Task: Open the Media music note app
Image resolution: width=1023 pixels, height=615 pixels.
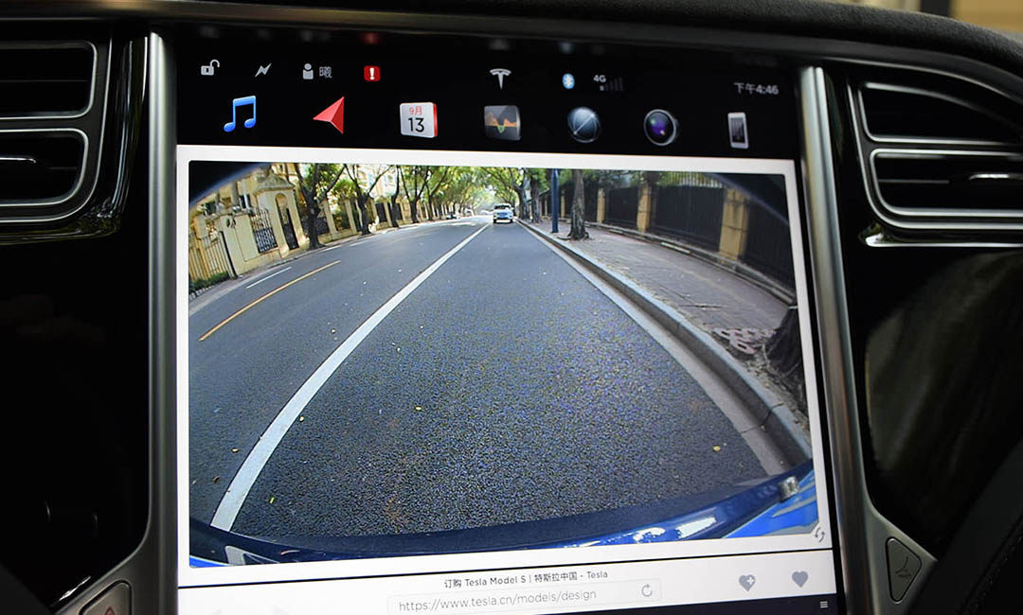Action: [x=240, y=114]
